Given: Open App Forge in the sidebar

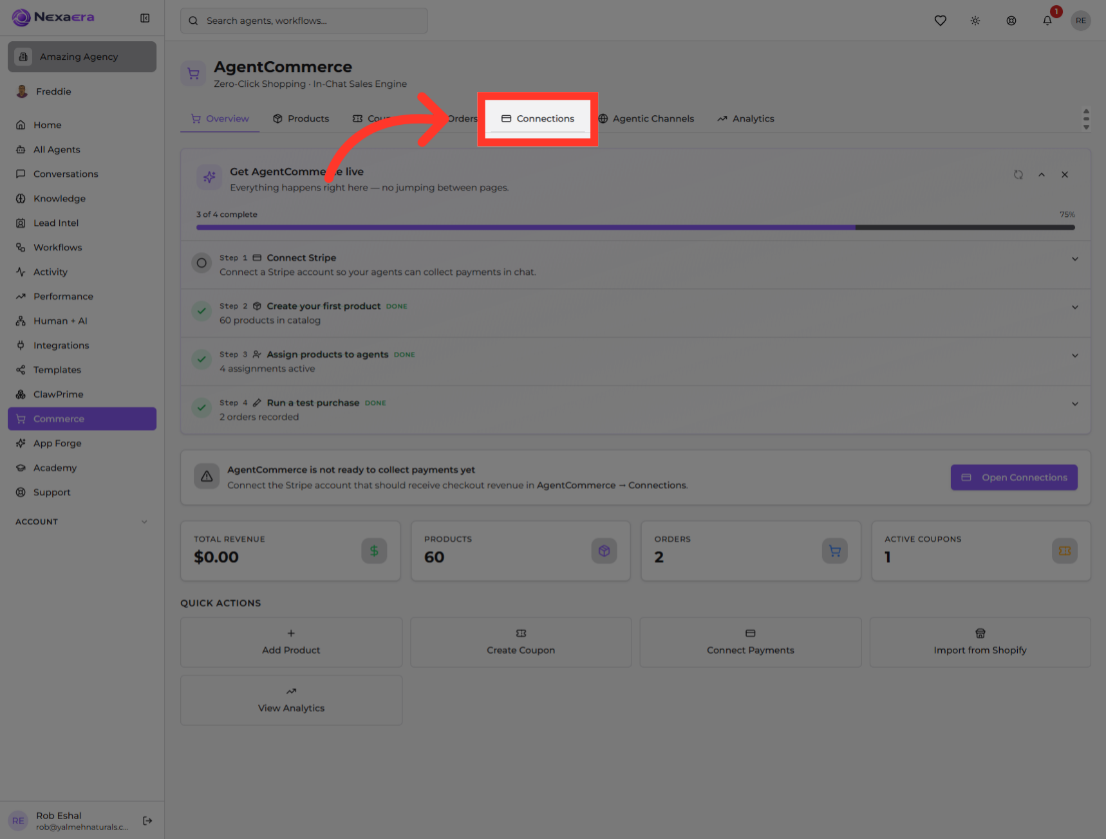Looking at the screenshot, I should click(82, 443).
